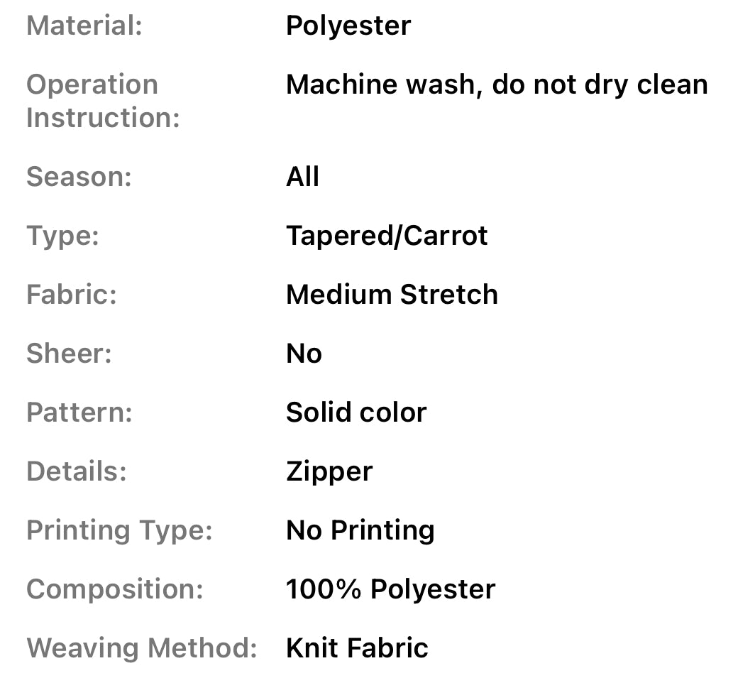Screen dimensions: 733x678
Task: Click the "Printing Type:" label
Action: (x=119, y=530)
